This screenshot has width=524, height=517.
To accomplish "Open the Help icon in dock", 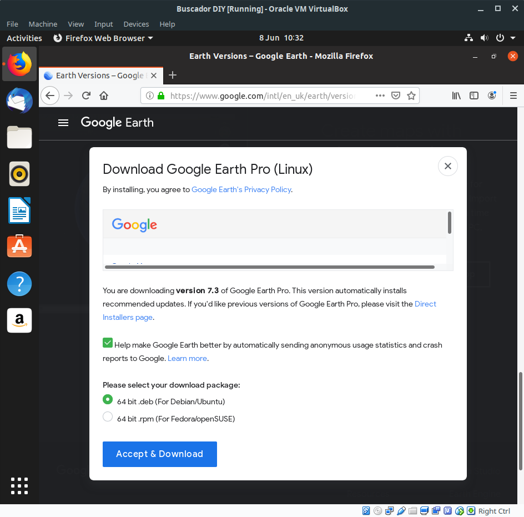I will click(x=19, y=284).
